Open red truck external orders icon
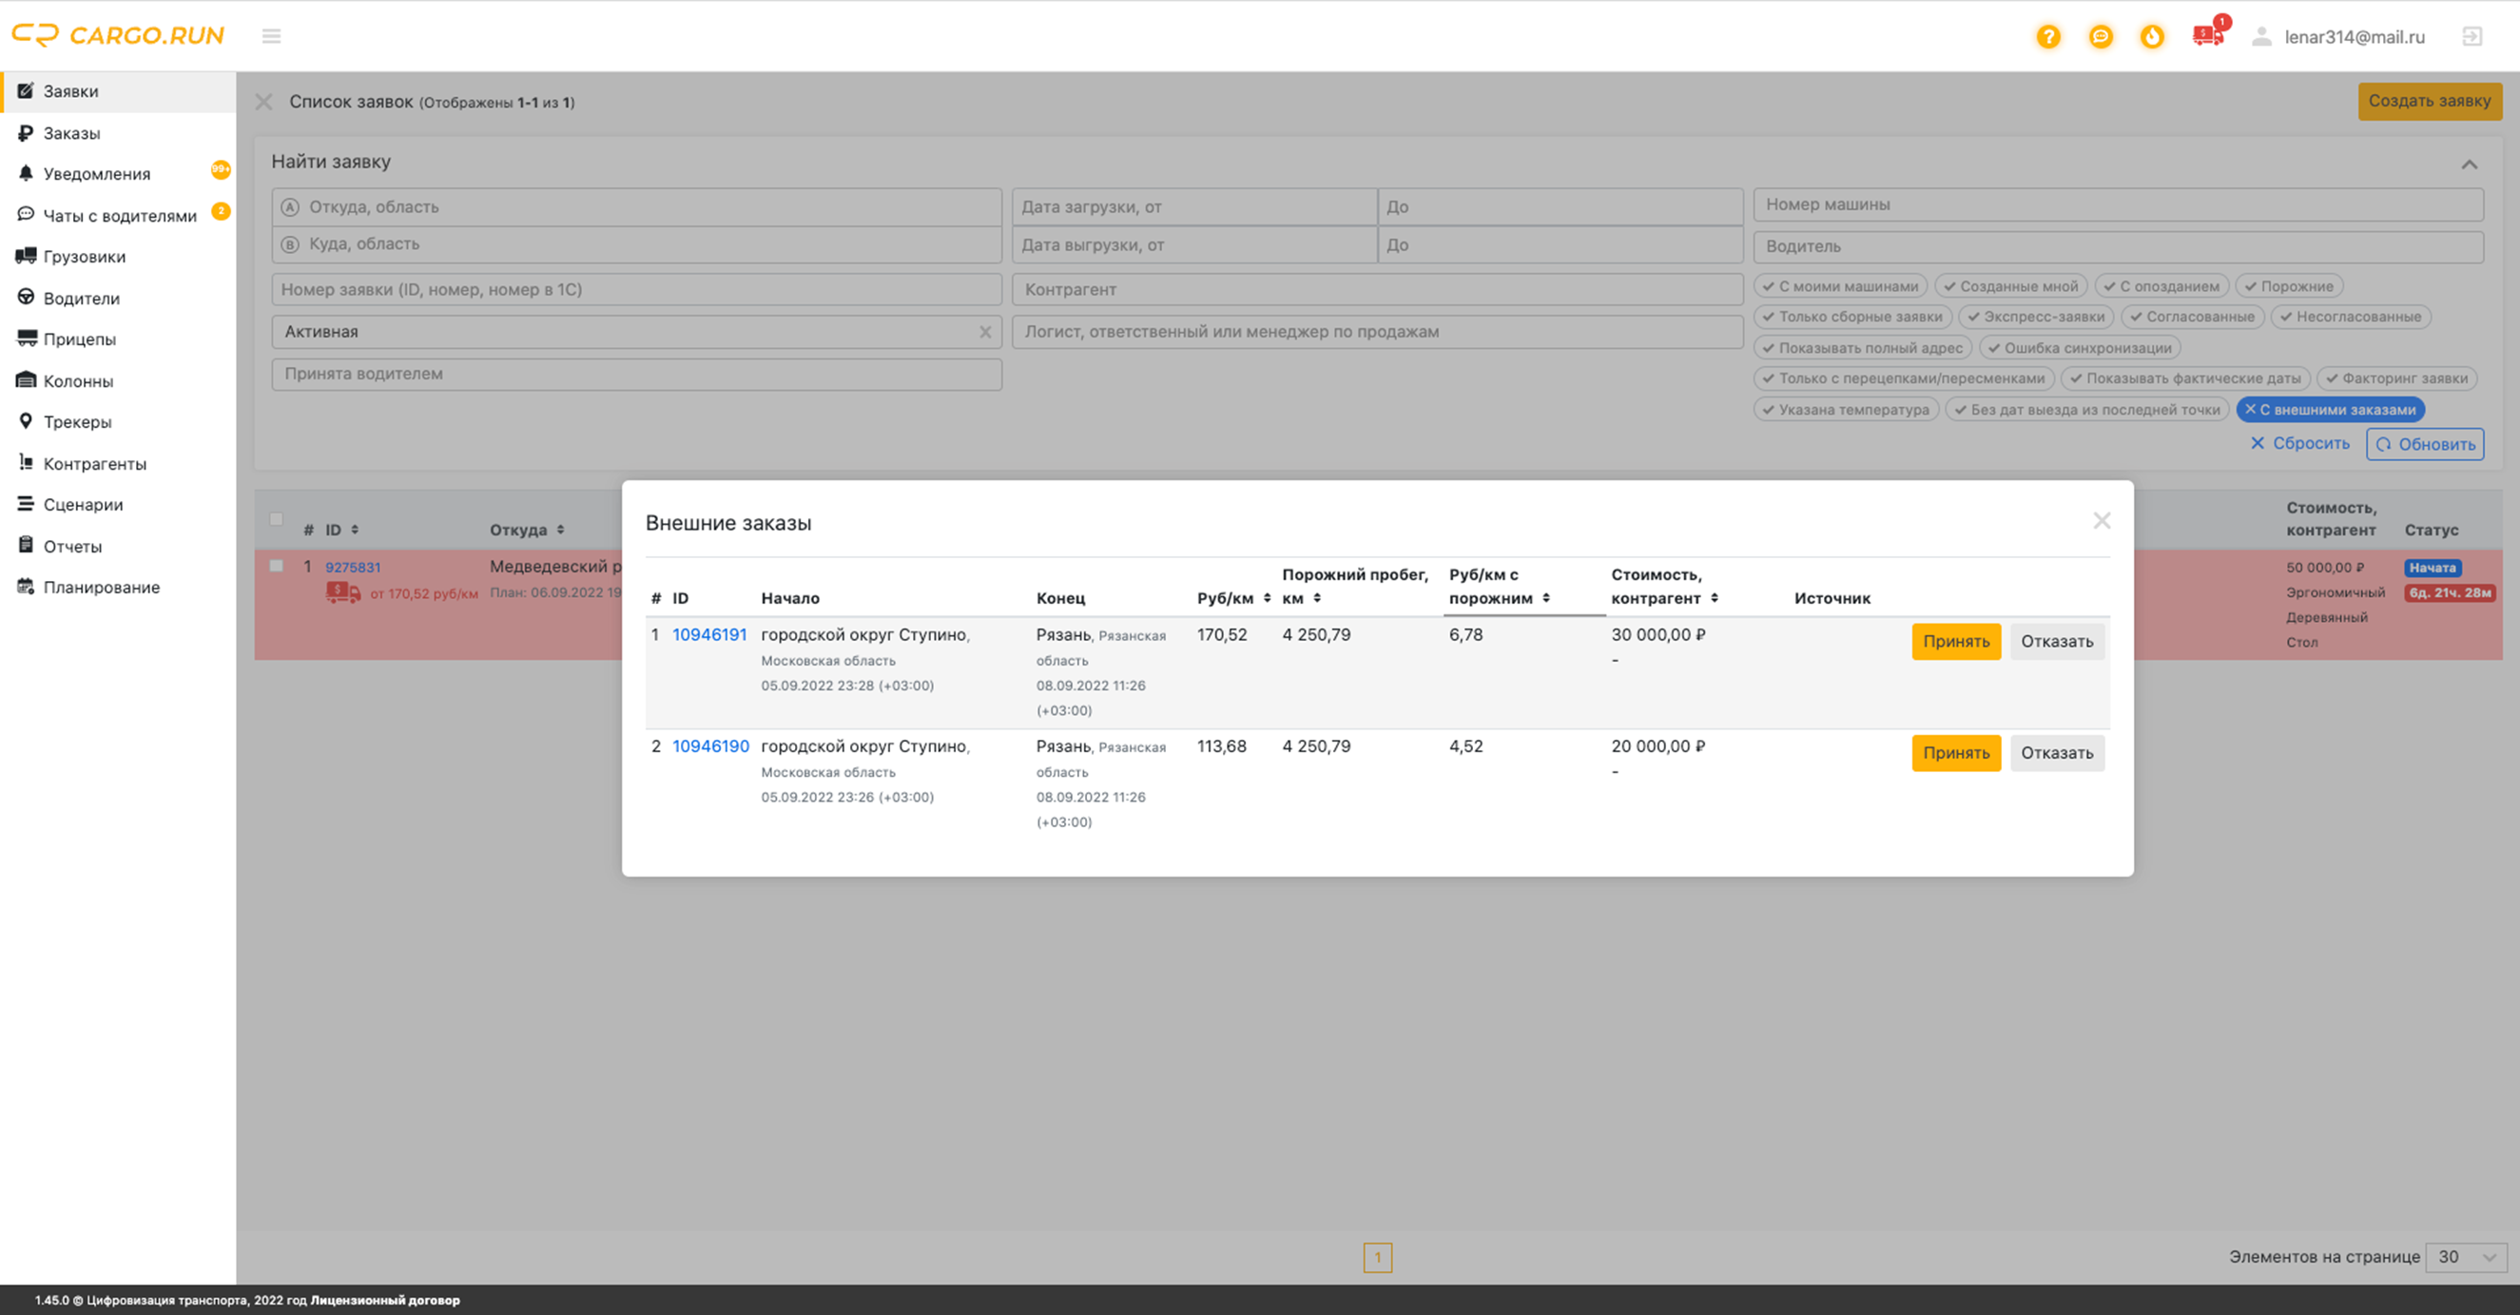Screen dimensions: 2520x1315 (x=2207, y=35)
